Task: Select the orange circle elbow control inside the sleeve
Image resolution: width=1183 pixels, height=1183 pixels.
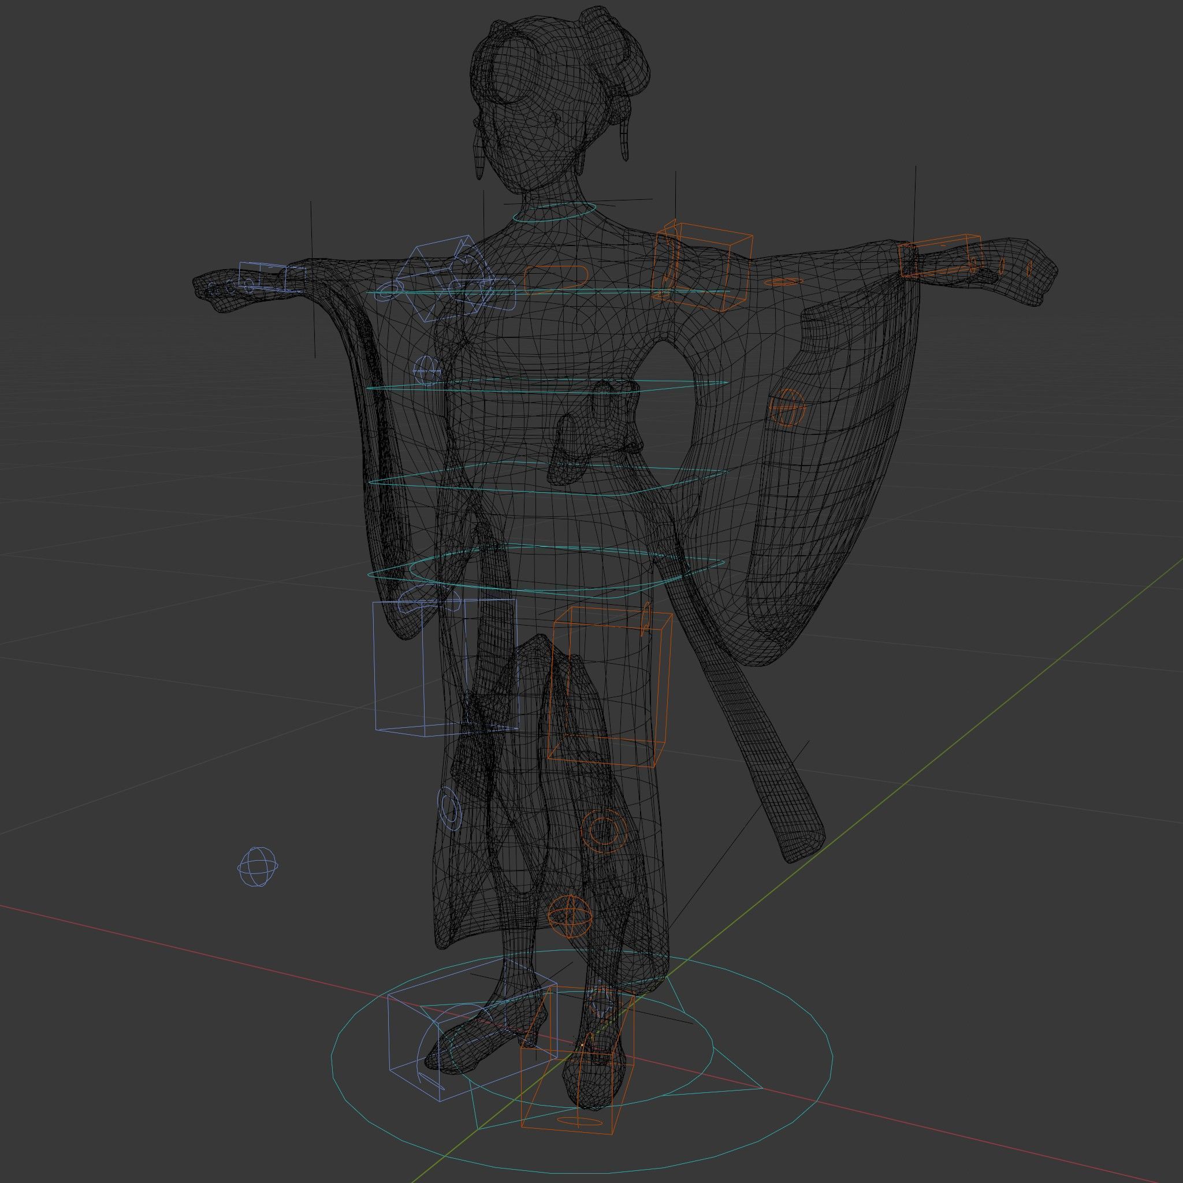Action: point(786,407)
